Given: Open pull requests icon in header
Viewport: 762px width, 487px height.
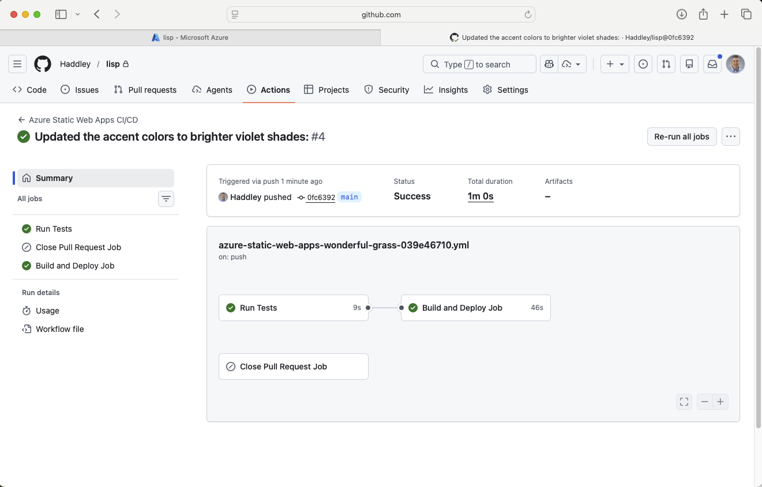Looking at the screenshot, I should click(666, 64).
